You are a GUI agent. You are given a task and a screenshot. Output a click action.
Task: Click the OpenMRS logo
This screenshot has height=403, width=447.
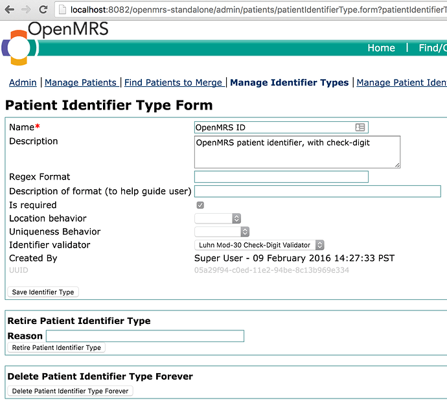click(55, 43)
